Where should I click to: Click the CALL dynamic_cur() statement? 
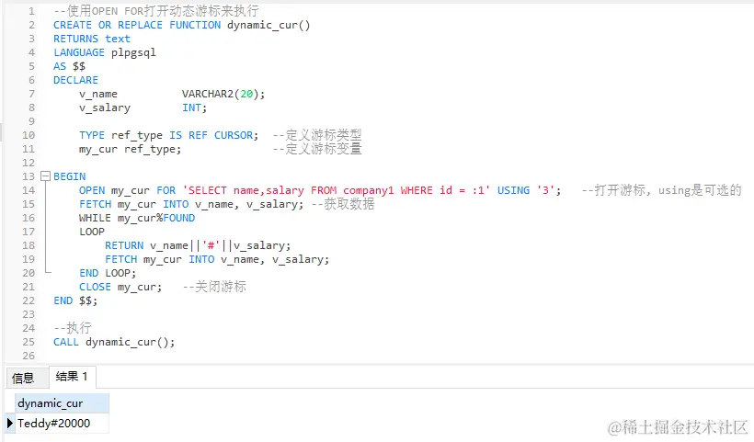point(114,342)
